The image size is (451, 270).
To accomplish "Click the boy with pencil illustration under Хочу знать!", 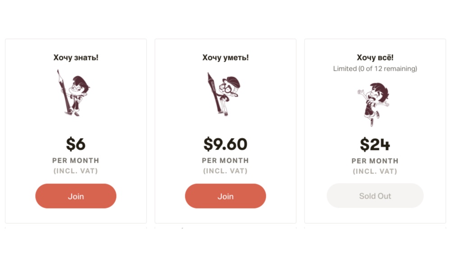I will tap(73, 93).
